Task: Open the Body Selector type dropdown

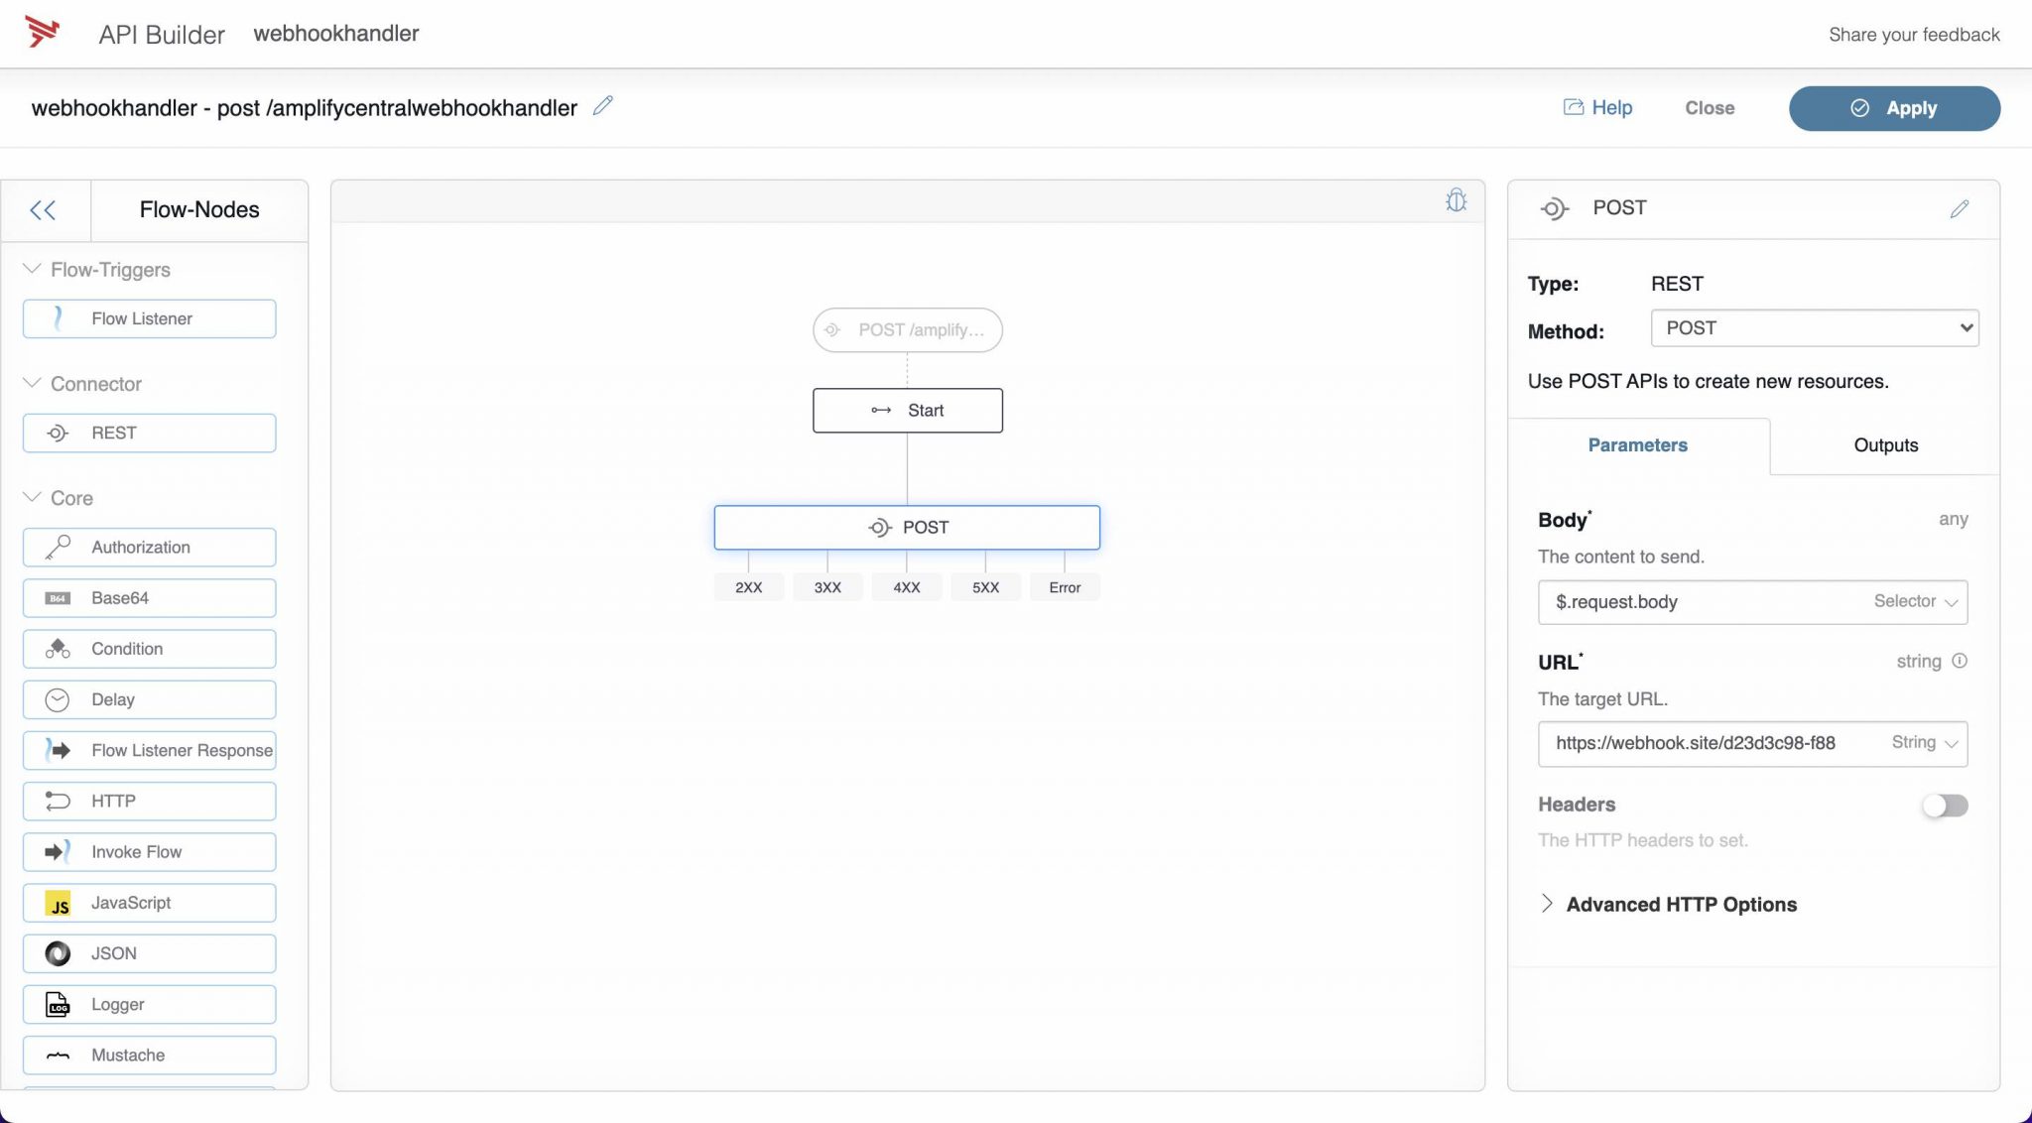Action: pyautogui.click(x=1915, y=602)
